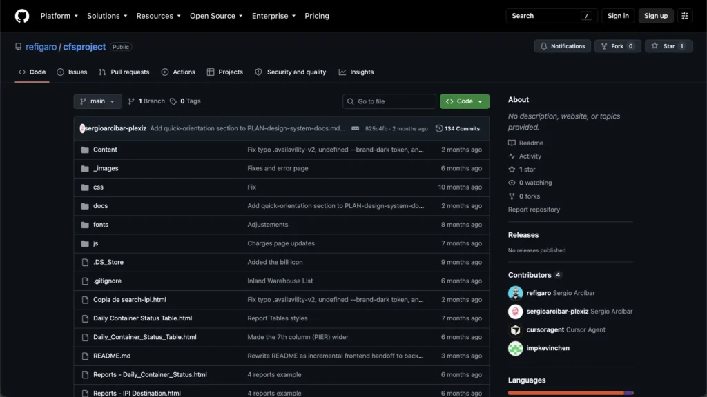
Task: Click the Readme book icon in About
Action: (512, 143)
